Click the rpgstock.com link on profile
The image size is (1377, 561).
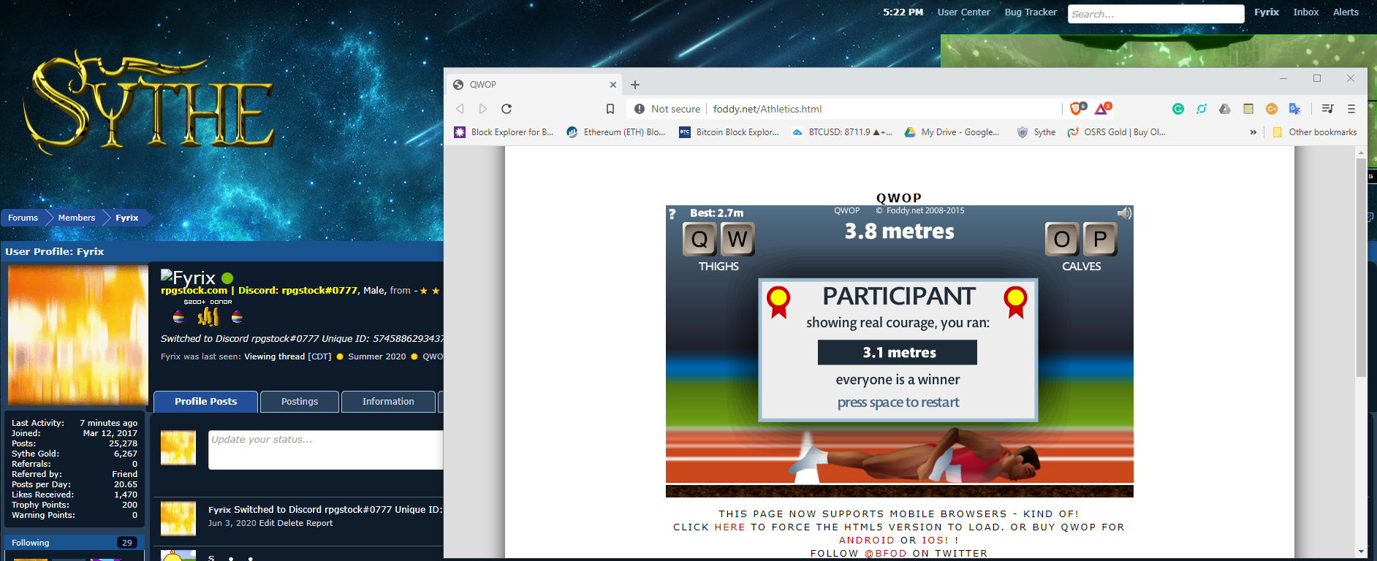pos(194,290)
